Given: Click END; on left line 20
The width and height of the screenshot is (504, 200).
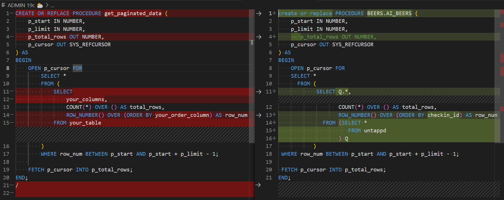Looking at the screenshot, I should pos(22,178).
